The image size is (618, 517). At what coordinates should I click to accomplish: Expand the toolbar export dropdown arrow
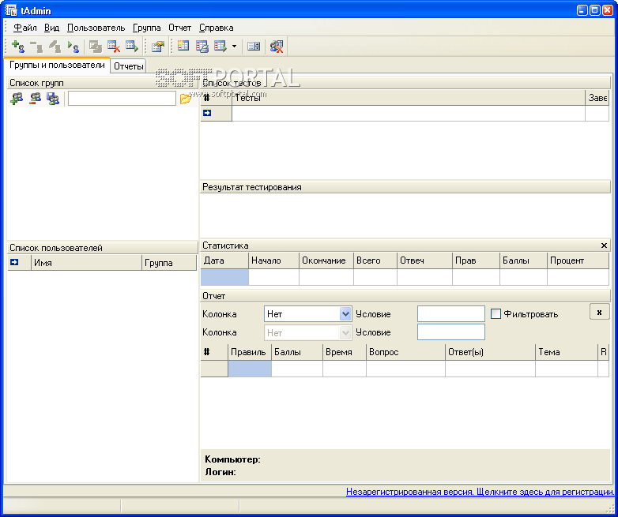pyautogui.click(x=235, y=47)
